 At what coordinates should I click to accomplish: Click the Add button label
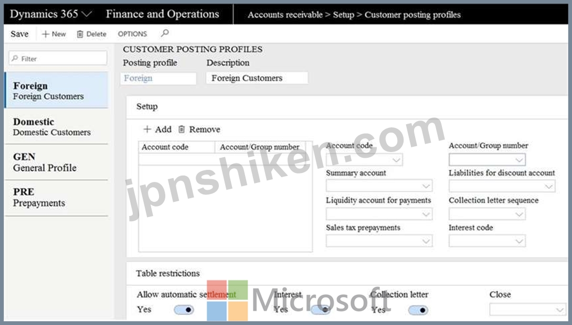pyautogui.click(x=163, y=129)
